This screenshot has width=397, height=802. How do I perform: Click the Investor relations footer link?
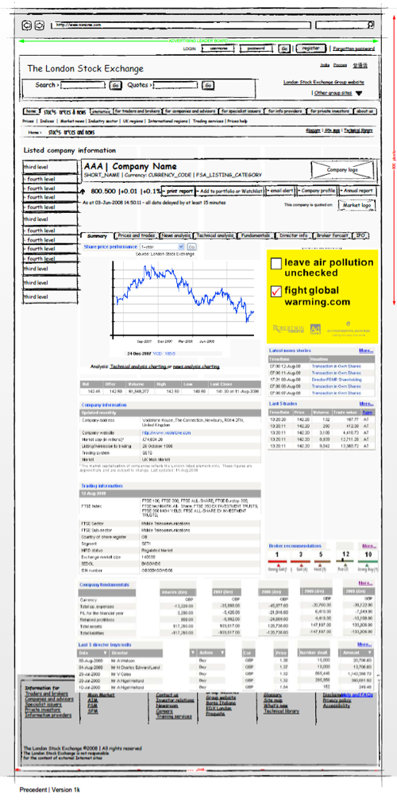pyautogui.click(x=174, y=700)
